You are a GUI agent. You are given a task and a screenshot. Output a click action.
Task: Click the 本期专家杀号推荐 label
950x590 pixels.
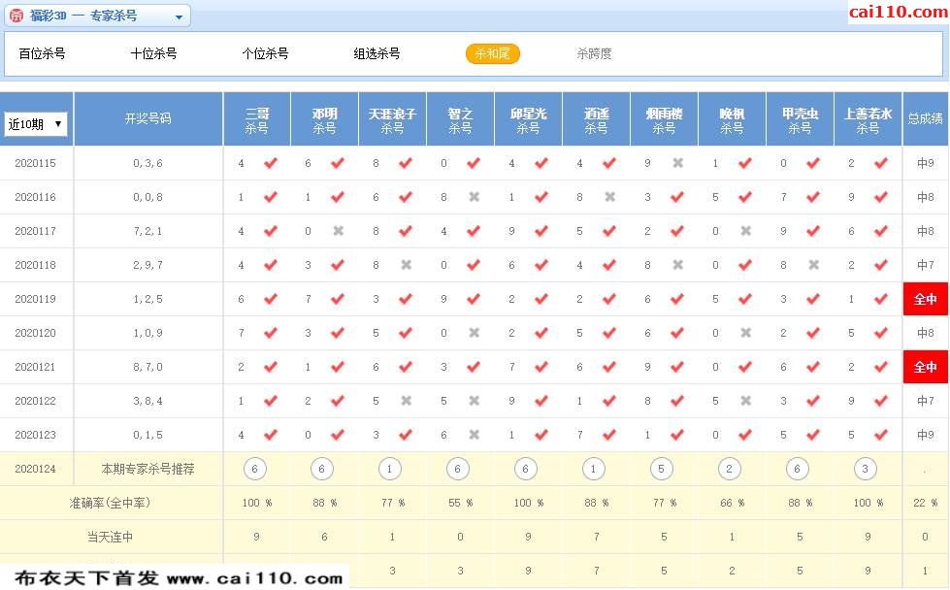point(147,469)
